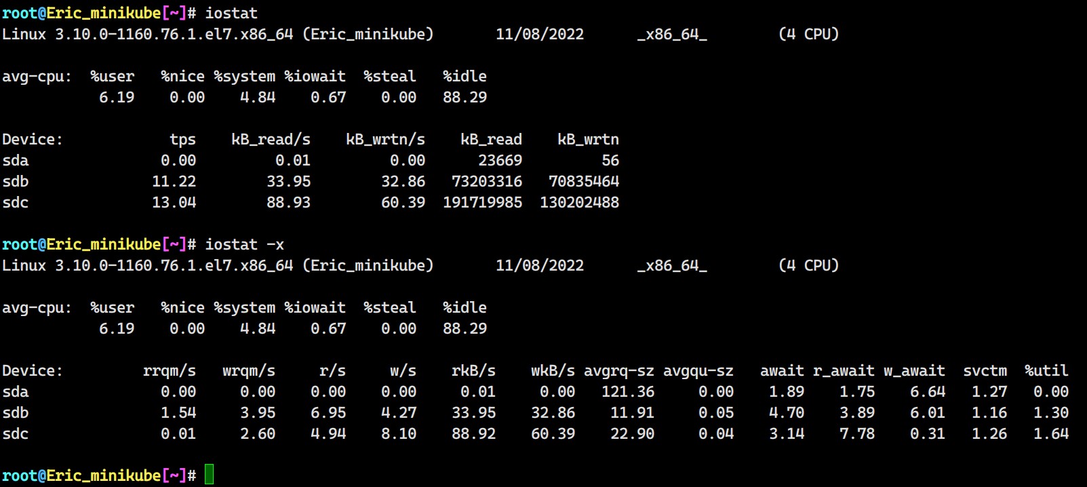The height and width of the screenshot is (487, 1087).
Task: Select the value 191719985
Action: point(482,203)
